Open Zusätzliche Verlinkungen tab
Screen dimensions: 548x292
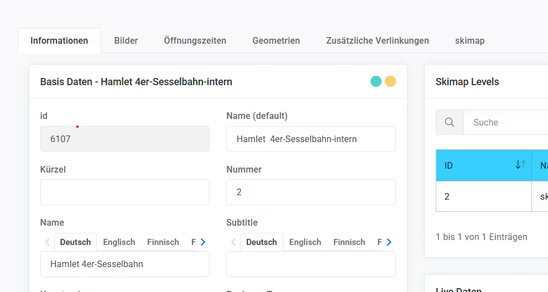click(x=378, y=40)
